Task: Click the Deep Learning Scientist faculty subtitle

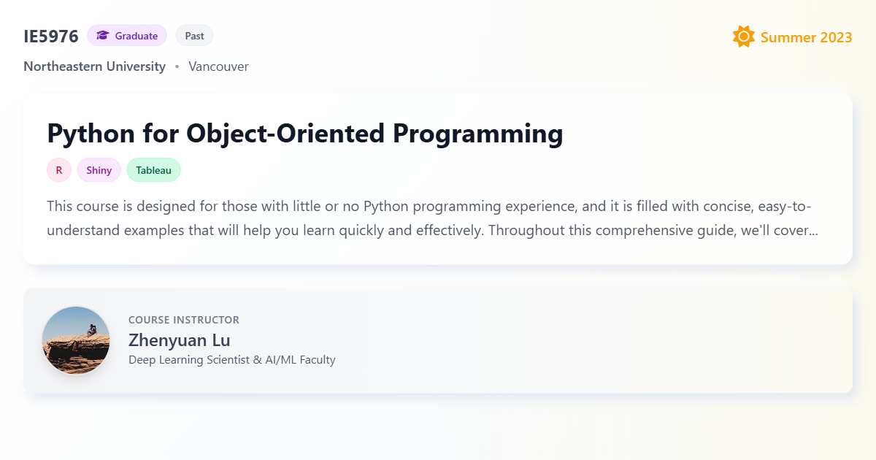Action: click(231, 359)
